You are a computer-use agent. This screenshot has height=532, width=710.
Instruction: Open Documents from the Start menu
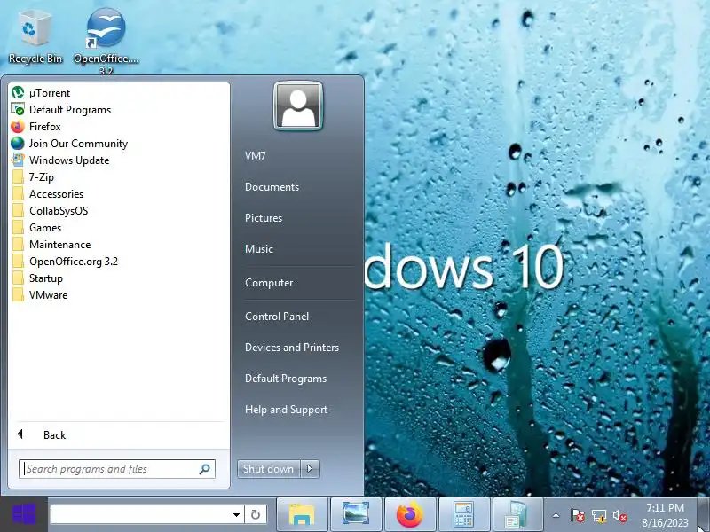coord(272,187)
